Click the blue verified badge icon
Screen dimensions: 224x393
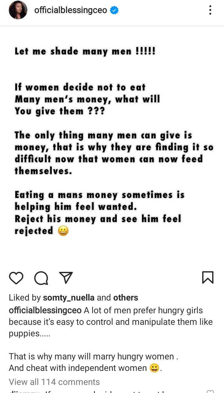[x=114, y=11]
